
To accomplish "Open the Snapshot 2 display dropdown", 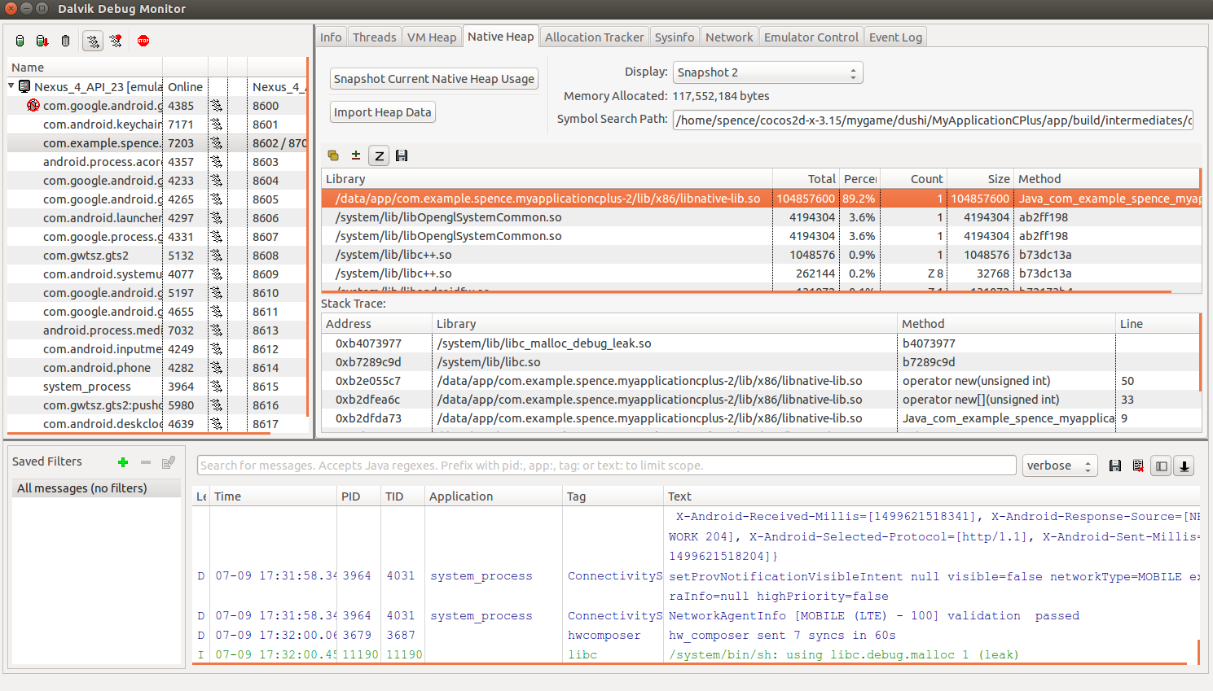I will [767, 72].
